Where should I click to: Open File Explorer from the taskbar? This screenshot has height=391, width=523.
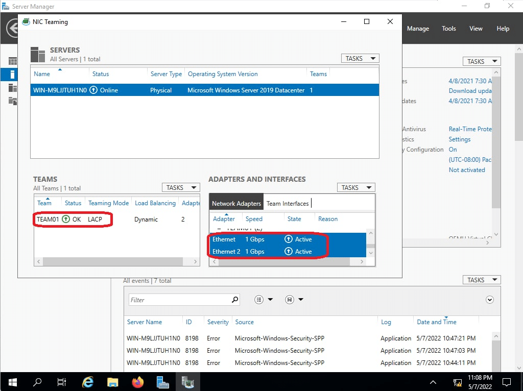tap(113, 382)
